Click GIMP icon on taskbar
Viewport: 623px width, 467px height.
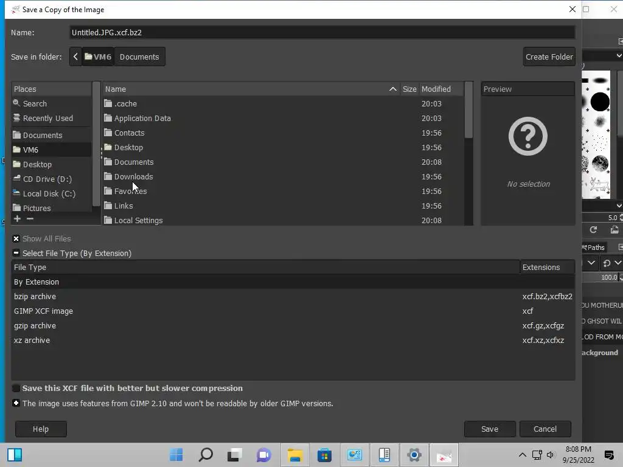coord(444,455)
